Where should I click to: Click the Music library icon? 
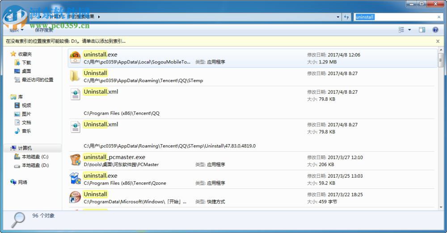point(17,131)
